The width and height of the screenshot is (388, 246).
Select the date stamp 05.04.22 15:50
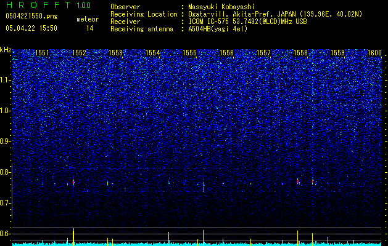(31, 28)
